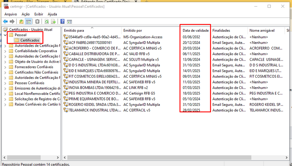Click certificate icon of CABALLE DISTRIBUIDORA row

(66, 54)
